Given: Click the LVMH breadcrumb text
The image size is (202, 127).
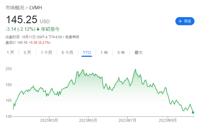Looking at the screenshot, I should click(36, 8).
